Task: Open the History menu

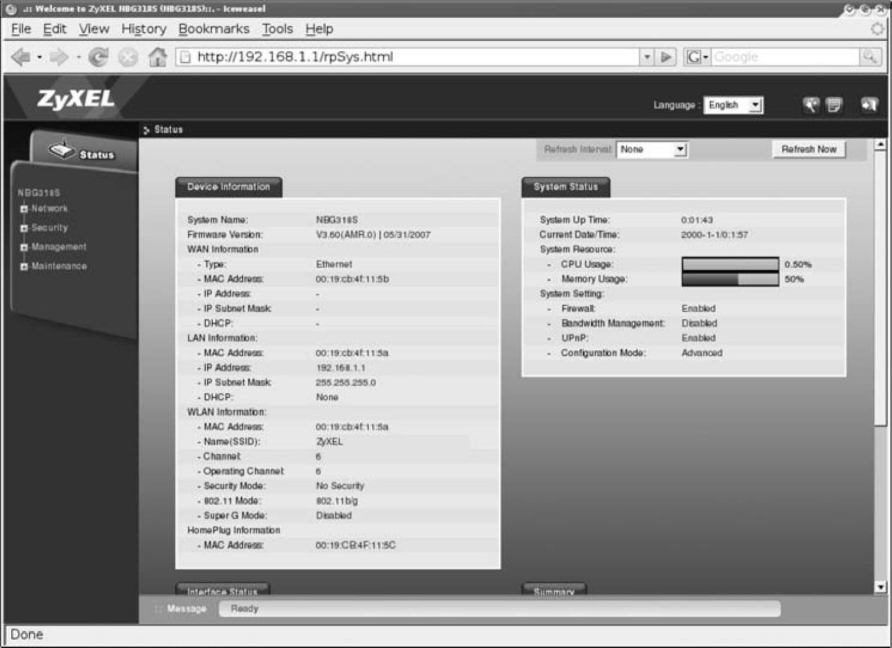Action: (x=144, y=29)
